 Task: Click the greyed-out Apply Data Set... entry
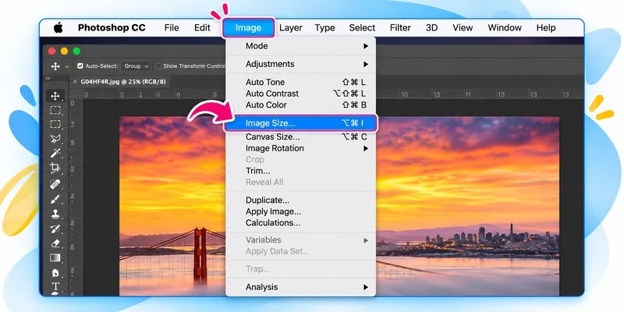pos(301,251)
